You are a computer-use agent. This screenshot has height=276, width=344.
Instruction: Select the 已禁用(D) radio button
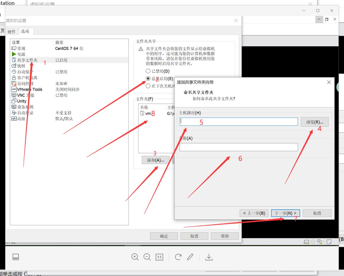[148, 71]
